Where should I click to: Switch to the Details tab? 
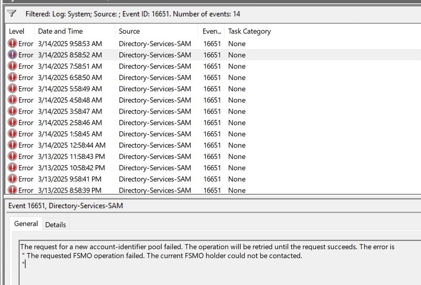click(56, 225)
